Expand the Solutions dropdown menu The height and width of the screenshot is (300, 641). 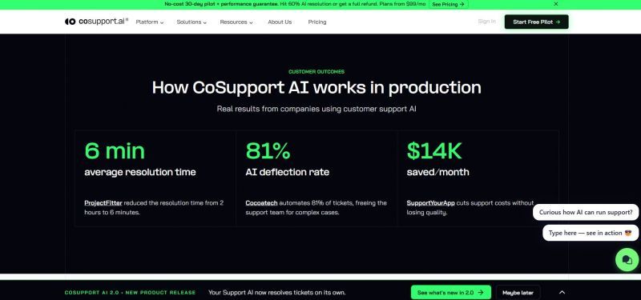point(191,22)
